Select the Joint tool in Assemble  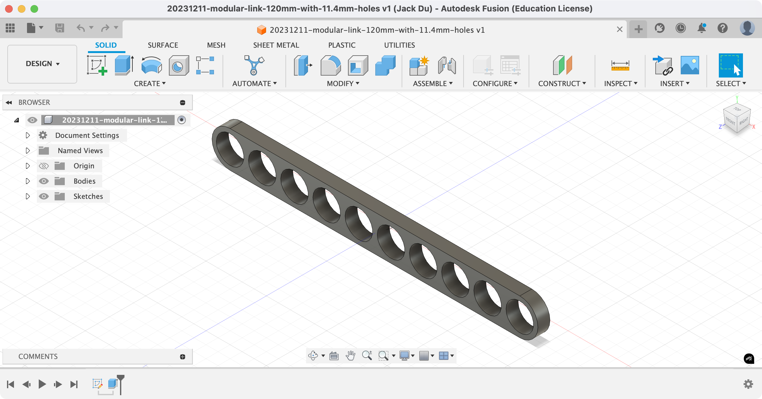point(446,65)
